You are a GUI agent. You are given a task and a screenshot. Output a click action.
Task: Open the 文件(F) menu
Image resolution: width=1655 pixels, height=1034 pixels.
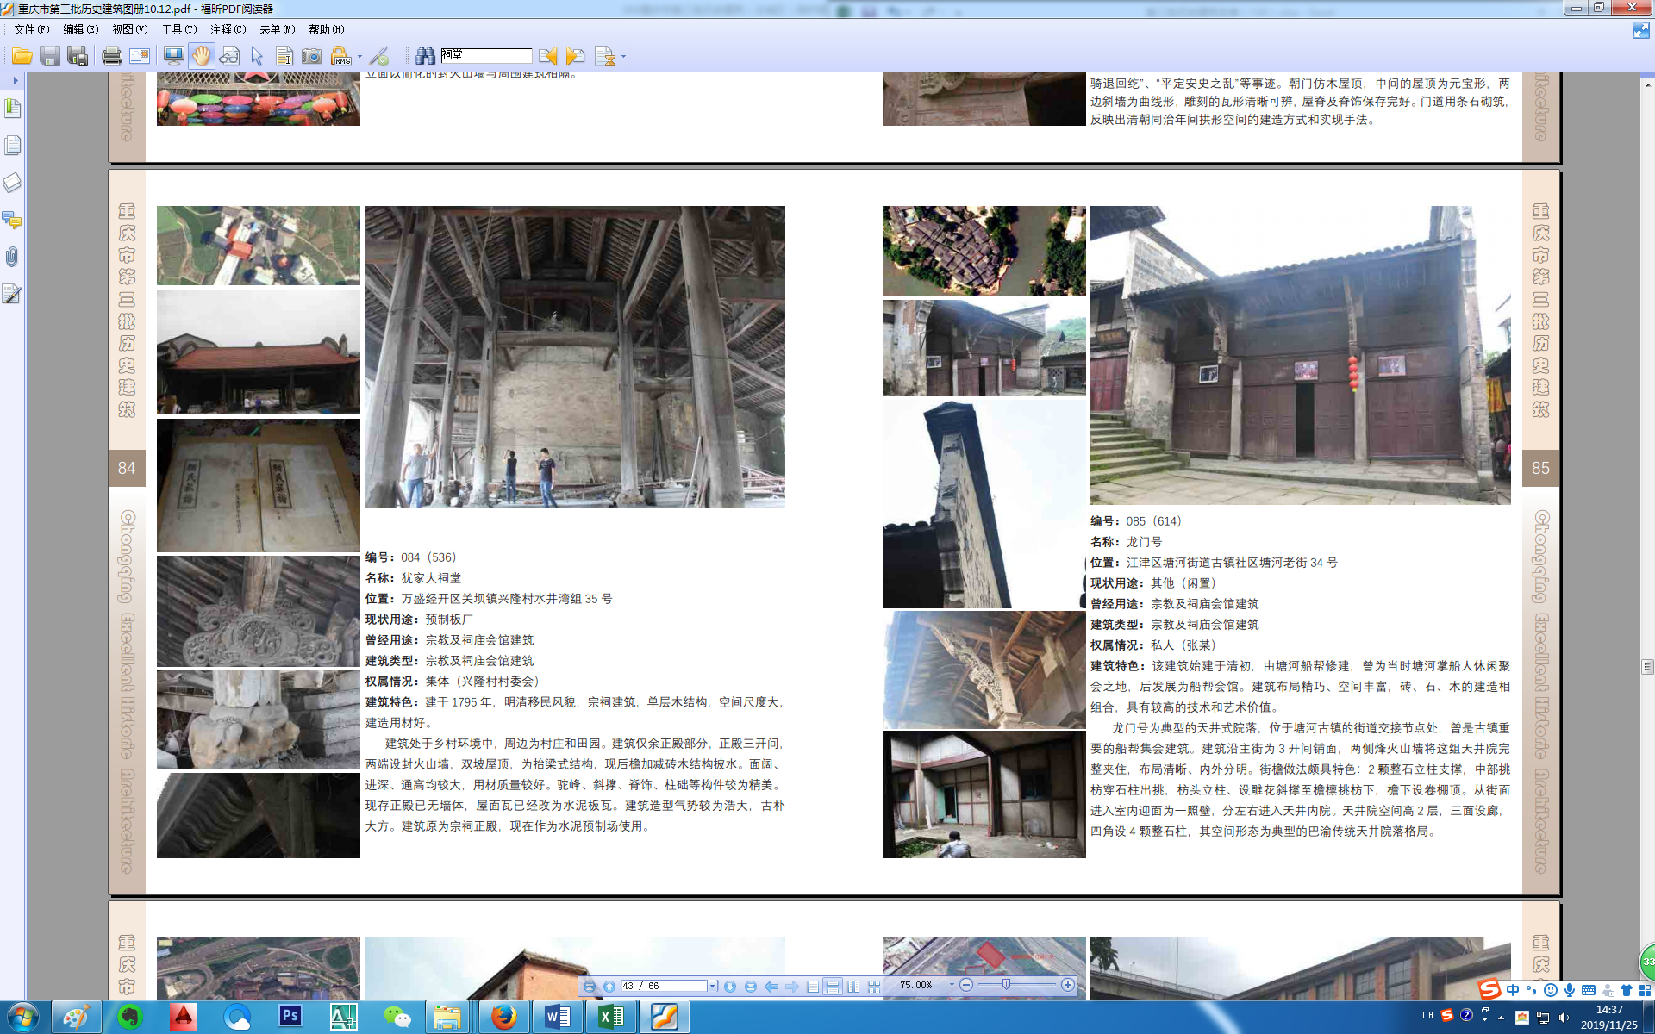(32, 29)
